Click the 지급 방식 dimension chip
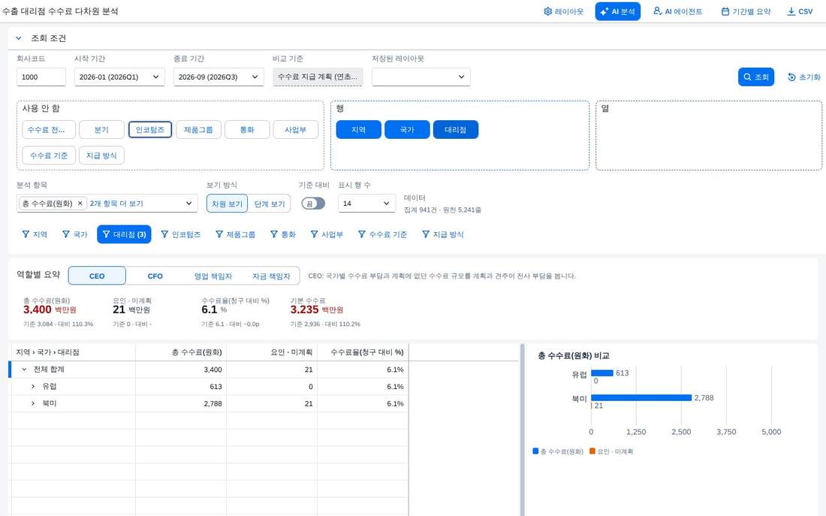 click(101, 155)
